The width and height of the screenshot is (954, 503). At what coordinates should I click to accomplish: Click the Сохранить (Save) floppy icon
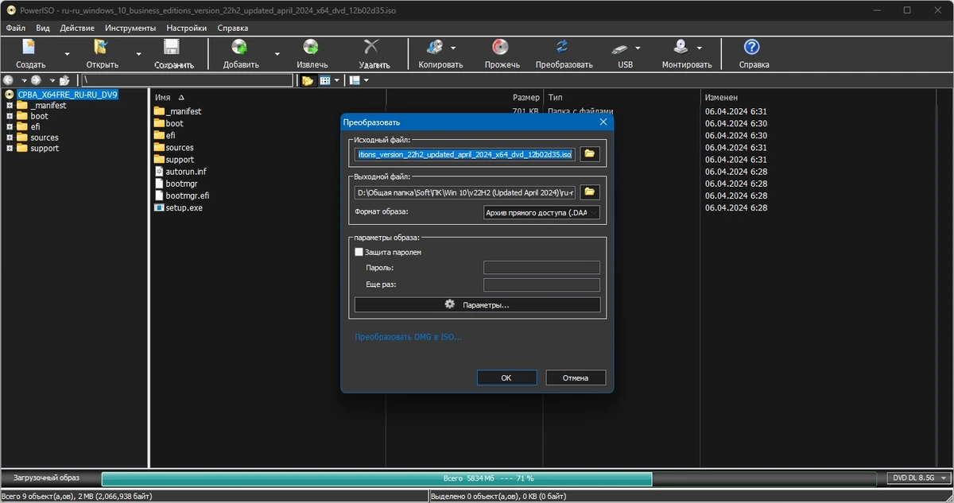pos(173,47)
